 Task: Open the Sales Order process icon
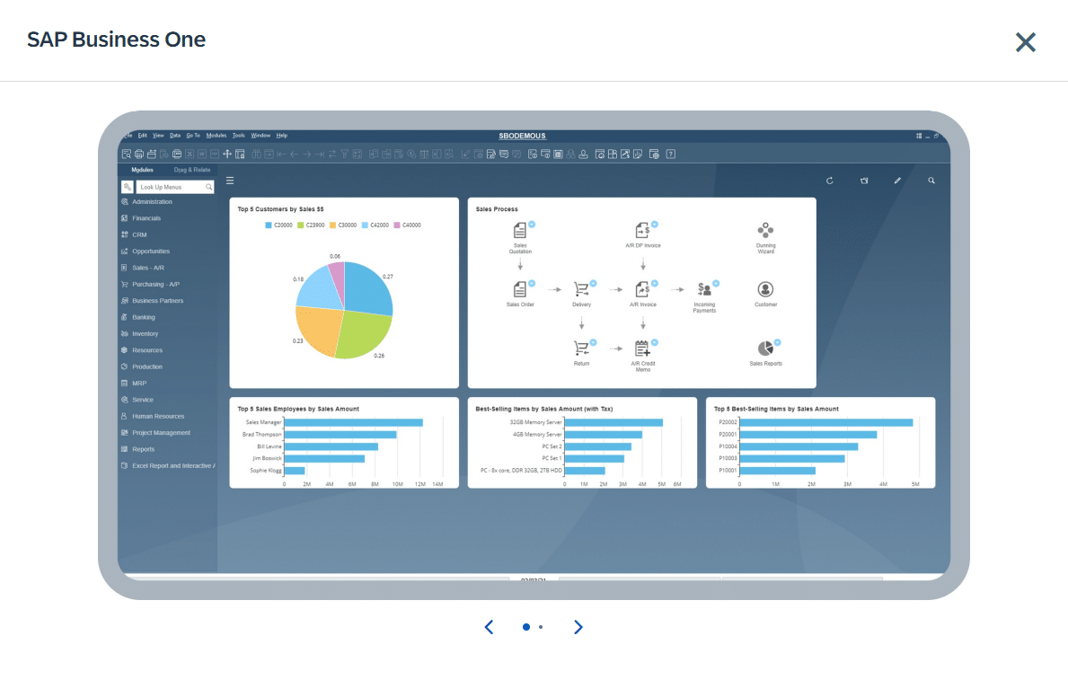pyautogui.click(x=520, y=289)
